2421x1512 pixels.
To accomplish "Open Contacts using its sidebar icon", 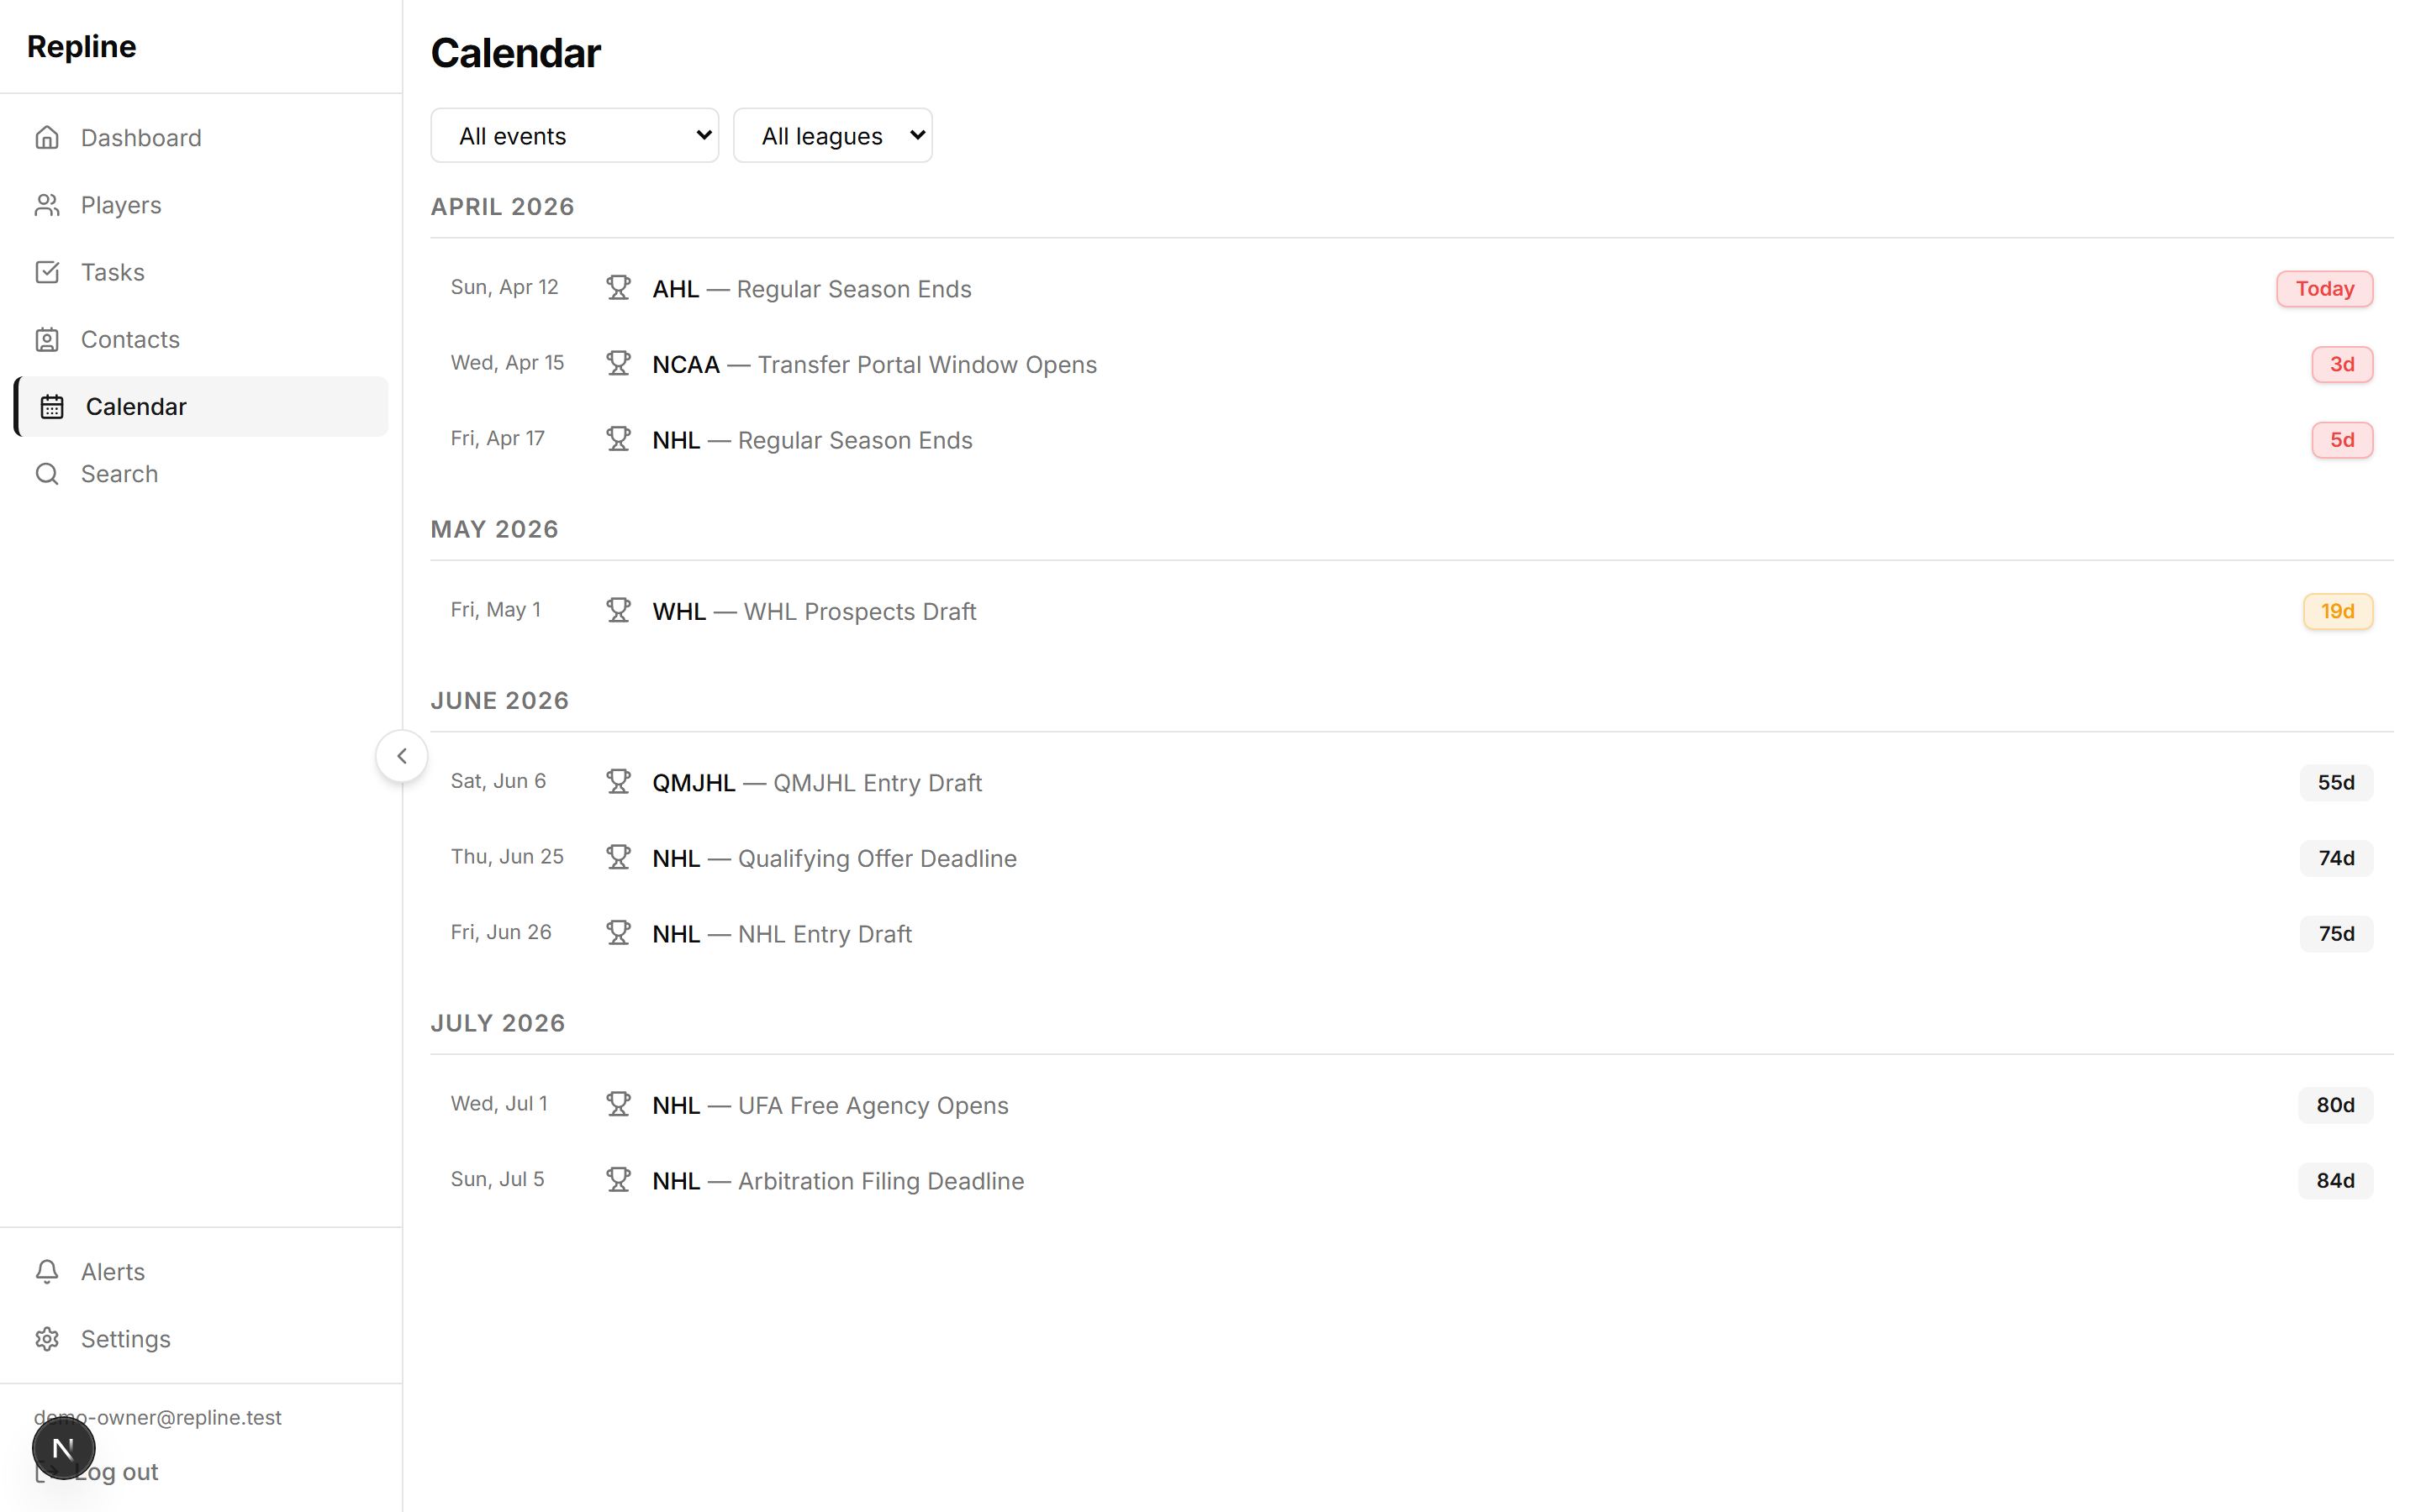I will pos(47,339).
